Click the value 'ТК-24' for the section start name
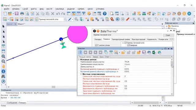The width and height of the screenshot is (196, 110). coord(127,62)
